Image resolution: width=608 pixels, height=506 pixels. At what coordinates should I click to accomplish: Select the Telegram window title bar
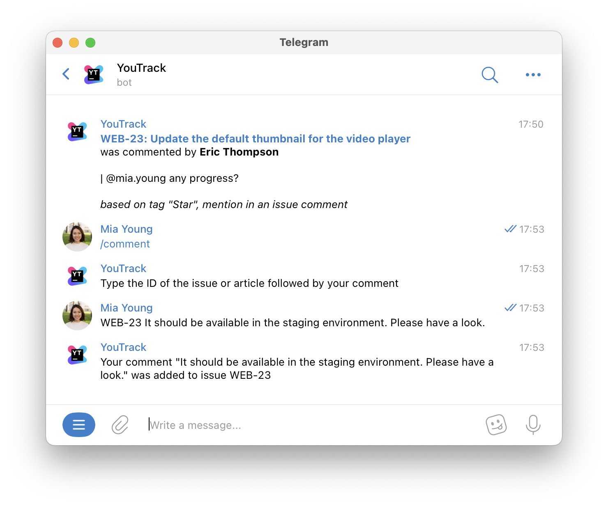point(304,42)
